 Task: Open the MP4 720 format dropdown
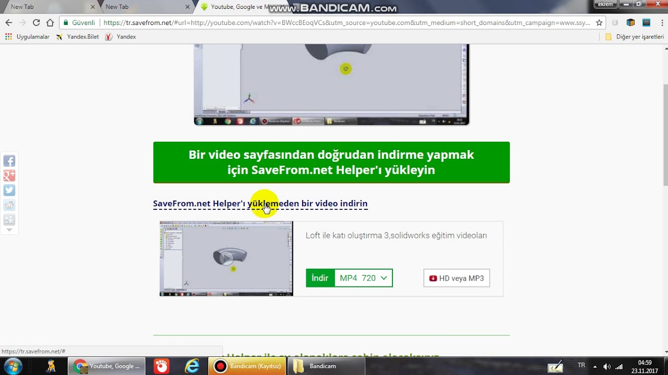tap(363, 278)
